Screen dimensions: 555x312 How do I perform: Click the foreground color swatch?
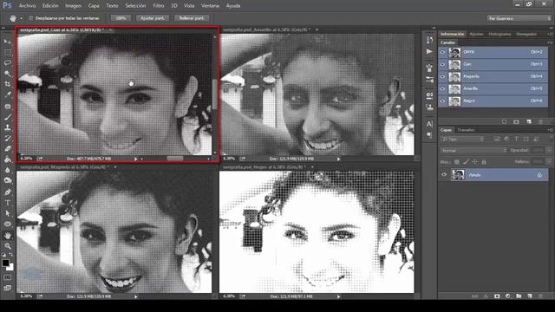6,263
